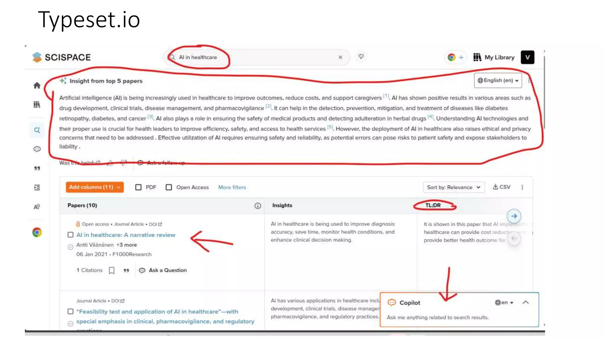Click citation reference [1] in insight

[386, 96]
